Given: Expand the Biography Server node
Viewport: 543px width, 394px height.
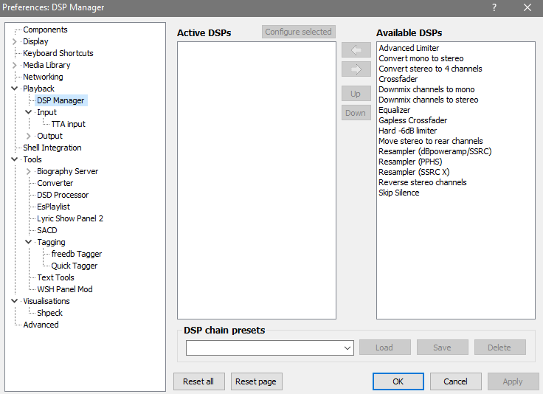Looking at the screenshot, I should [x=29, y=172].
